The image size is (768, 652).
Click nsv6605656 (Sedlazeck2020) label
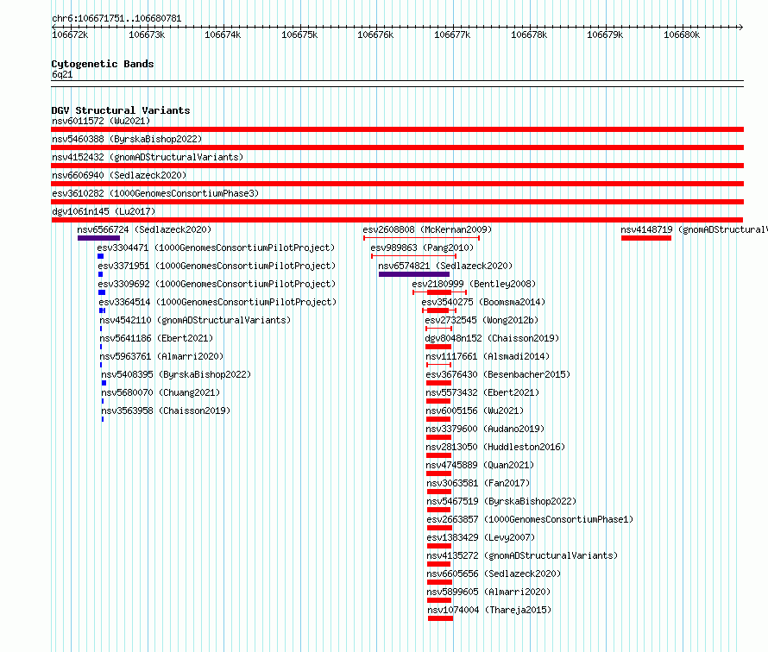tap(494, 574)
